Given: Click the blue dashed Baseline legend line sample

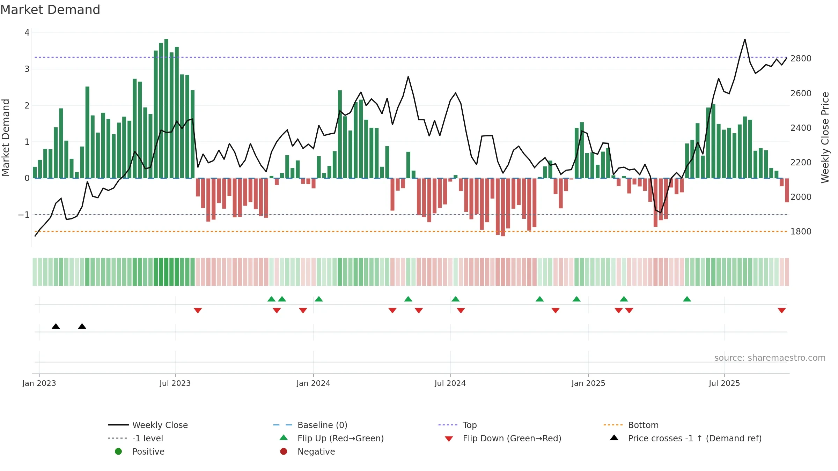Looking at the screenshot, I should tap(282, 425).
